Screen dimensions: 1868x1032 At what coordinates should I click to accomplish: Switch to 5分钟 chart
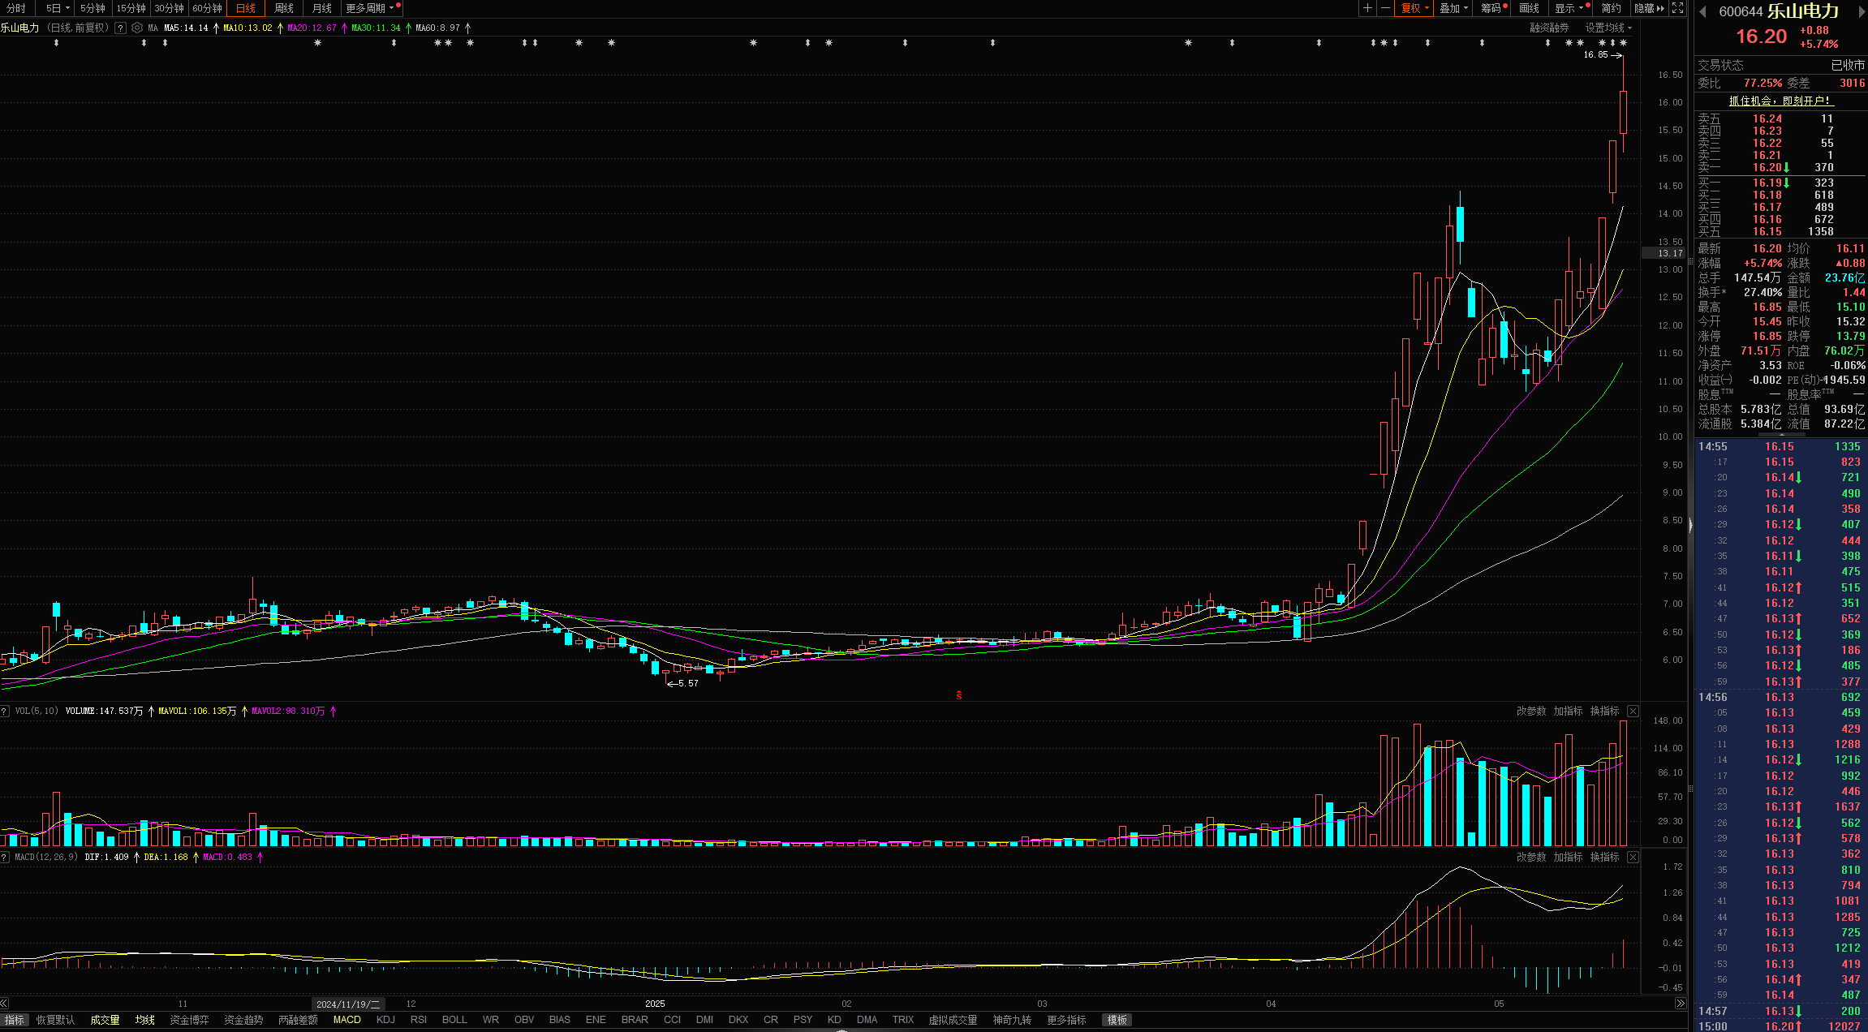(x=93, y=8)
